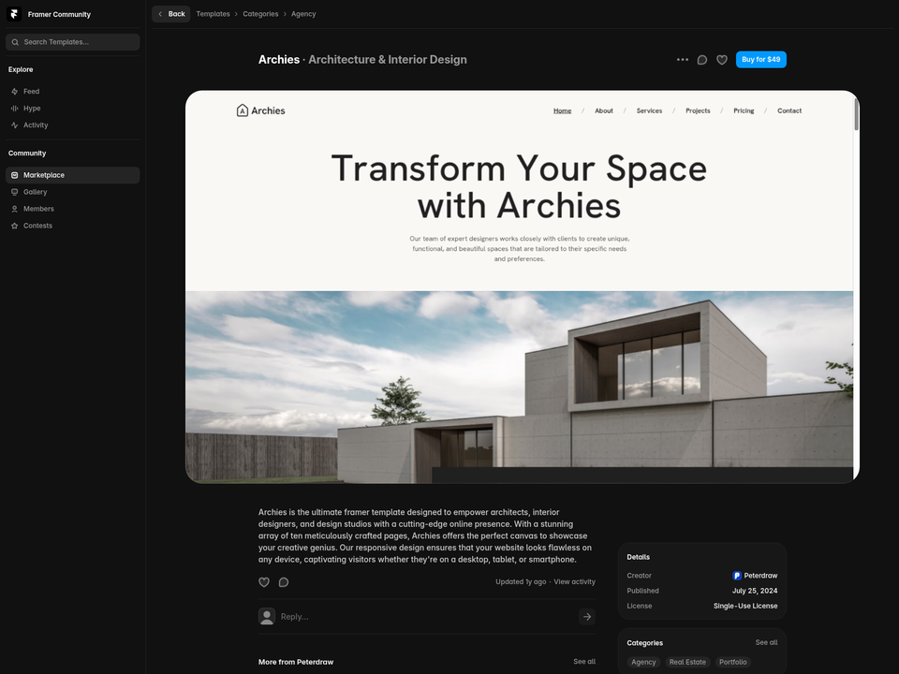
Task: Click Services in the preview navigation
Action: (649, 110)
